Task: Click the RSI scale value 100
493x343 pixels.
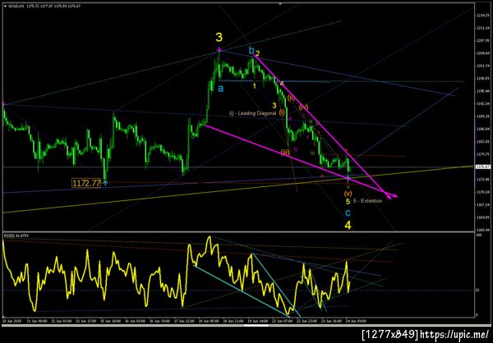Action: click(477, 235)
